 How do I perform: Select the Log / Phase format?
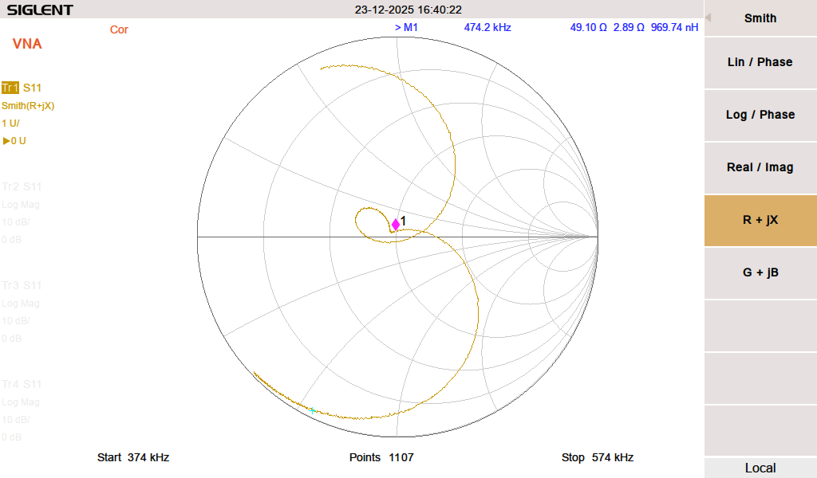(760, 115)
